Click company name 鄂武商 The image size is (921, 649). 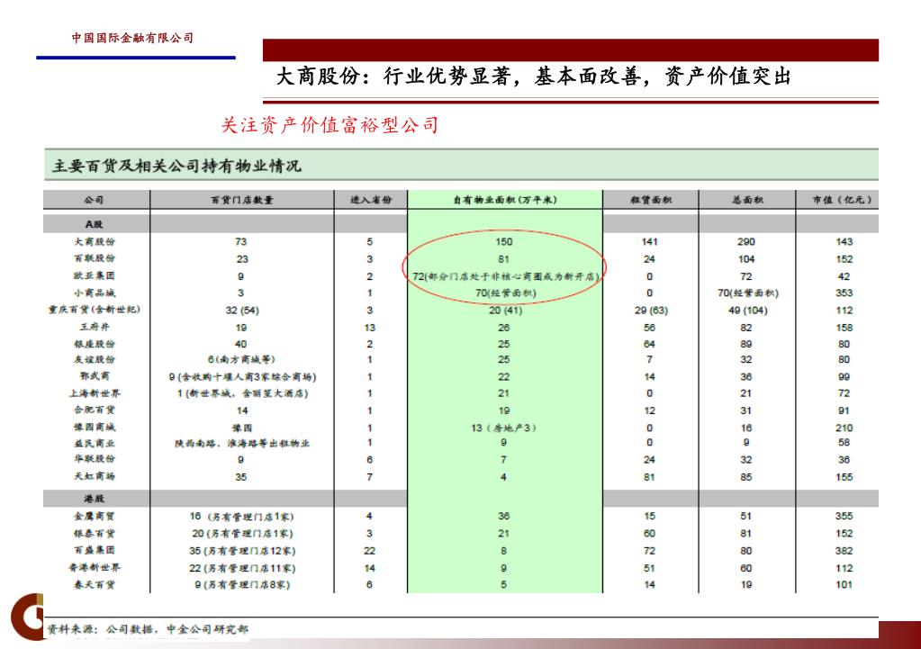click(94, 376)
